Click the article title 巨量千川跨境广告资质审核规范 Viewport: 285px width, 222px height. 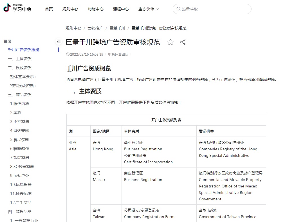(113, 42)
